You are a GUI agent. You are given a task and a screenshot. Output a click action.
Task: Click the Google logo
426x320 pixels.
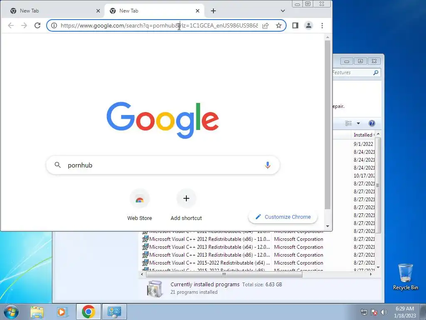[163, 120]
